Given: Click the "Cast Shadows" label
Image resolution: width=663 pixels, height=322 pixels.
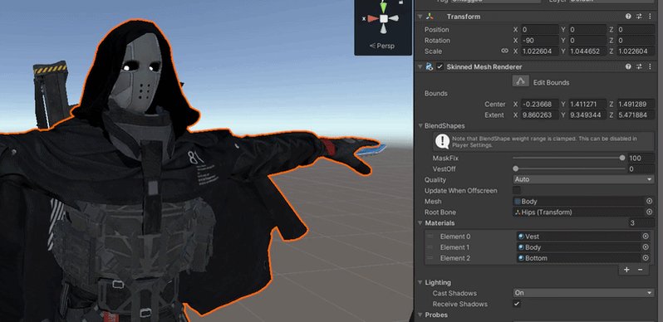Looking at the screenshot, I should tap(454, 293).
